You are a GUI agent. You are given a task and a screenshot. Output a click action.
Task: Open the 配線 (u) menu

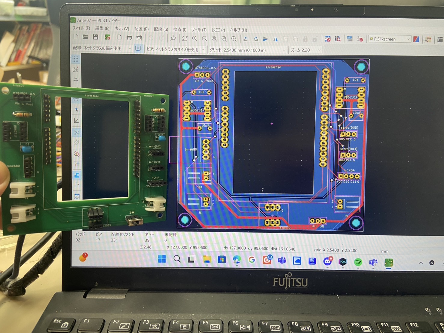tap(161, 29)
